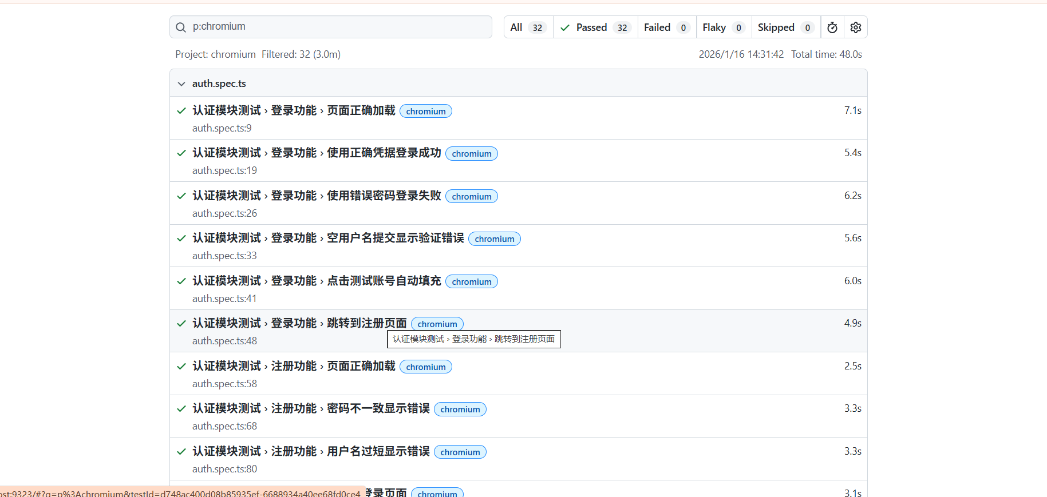
Task: Click the 2026/1/16 14:31:42 timestamp
Action: [741, 54]
